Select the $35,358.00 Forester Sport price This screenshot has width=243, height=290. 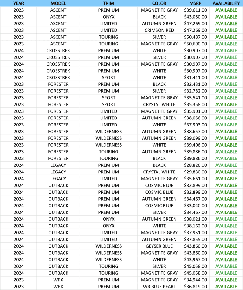(195, 104)
